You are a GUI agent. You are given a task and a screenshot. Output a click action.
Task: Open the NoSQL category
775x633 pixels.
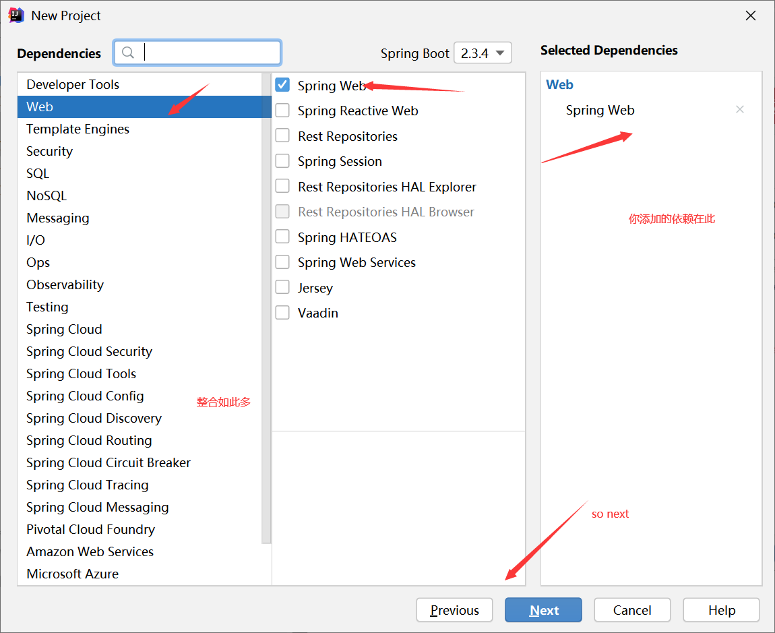(x=140, y=196)
